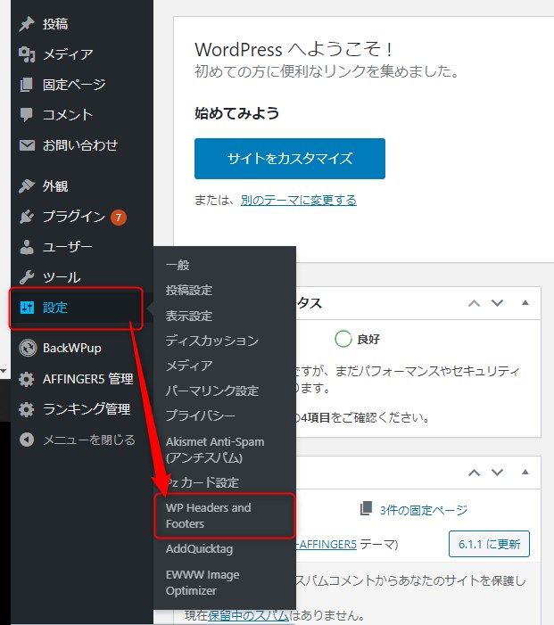554x625 pixels.
Task: Open the 保留中のスパム link
Action: [x=249, y=615]
